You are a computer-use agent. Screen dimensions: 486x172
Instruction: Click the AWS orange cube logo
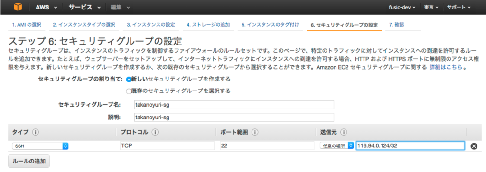tap(18, 7)
